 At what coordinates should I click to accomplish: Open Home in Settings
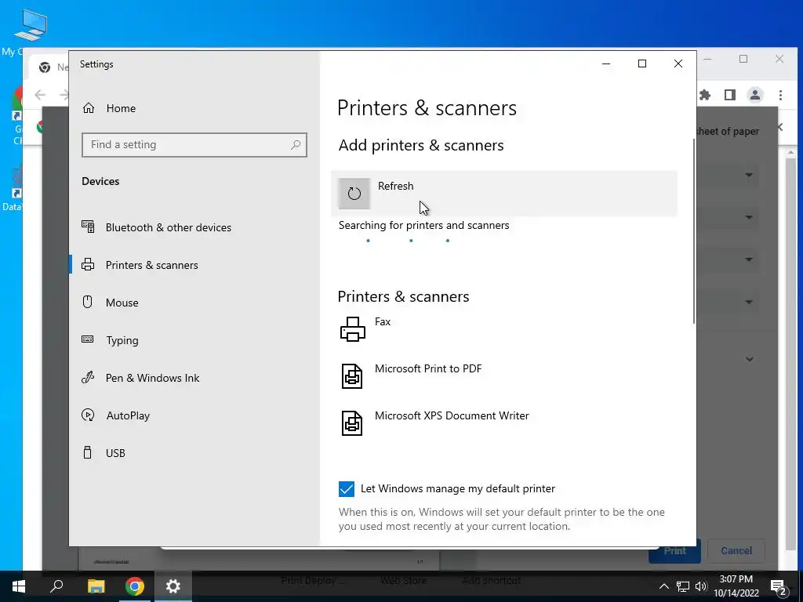121,108
